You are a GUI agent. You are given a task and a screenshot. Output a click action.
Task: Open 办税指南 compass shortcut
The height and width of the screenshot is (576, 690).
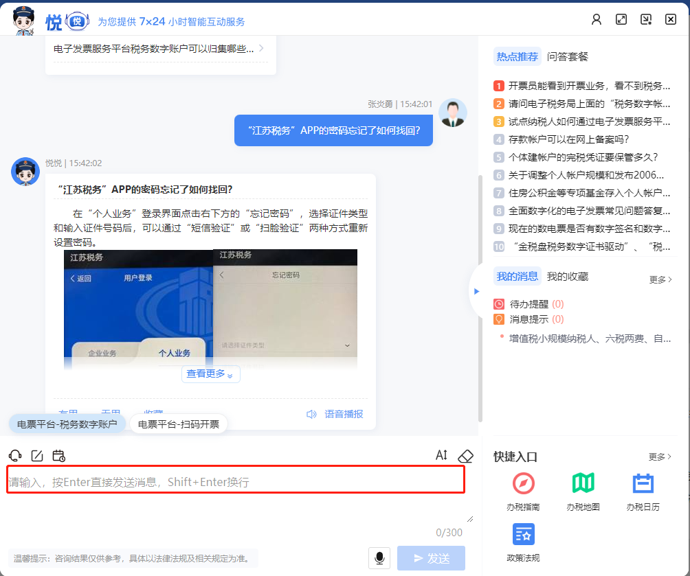(523, 483)
